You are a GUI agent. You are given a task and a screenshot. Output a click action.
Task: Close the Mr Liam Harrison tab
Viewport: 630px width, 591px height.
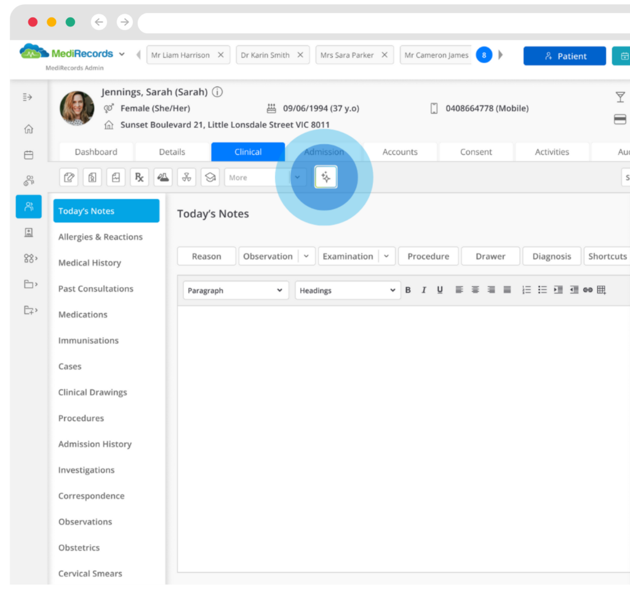pos(221,55)
